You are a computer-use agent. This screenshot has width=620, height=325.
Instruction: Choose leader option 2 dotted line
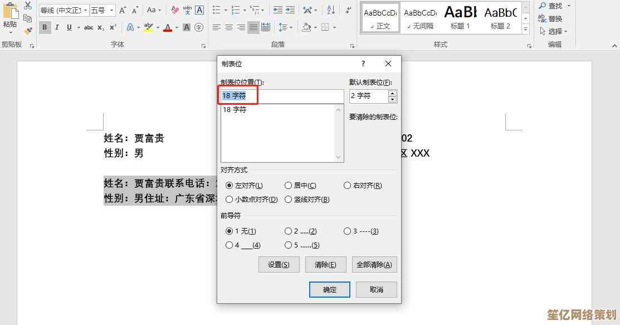pyautogui.click(x=289, y=231)
